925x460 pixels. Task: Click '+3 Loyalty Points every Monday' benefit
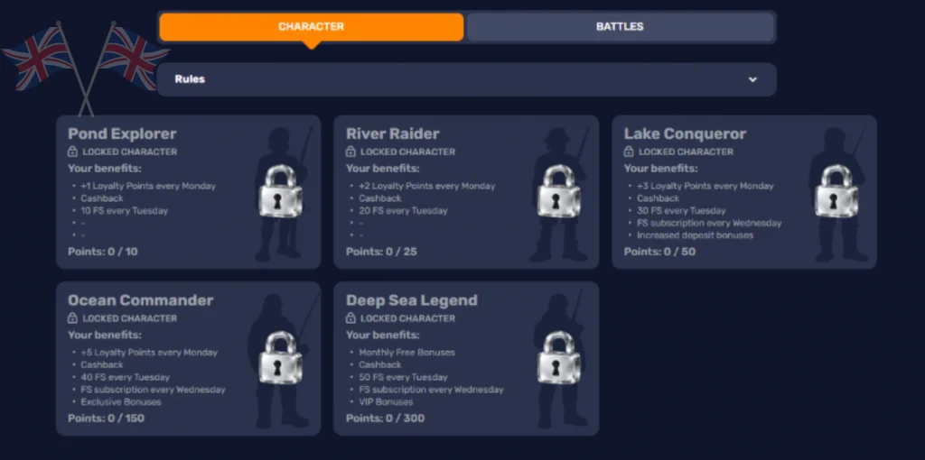pos(705,186)
